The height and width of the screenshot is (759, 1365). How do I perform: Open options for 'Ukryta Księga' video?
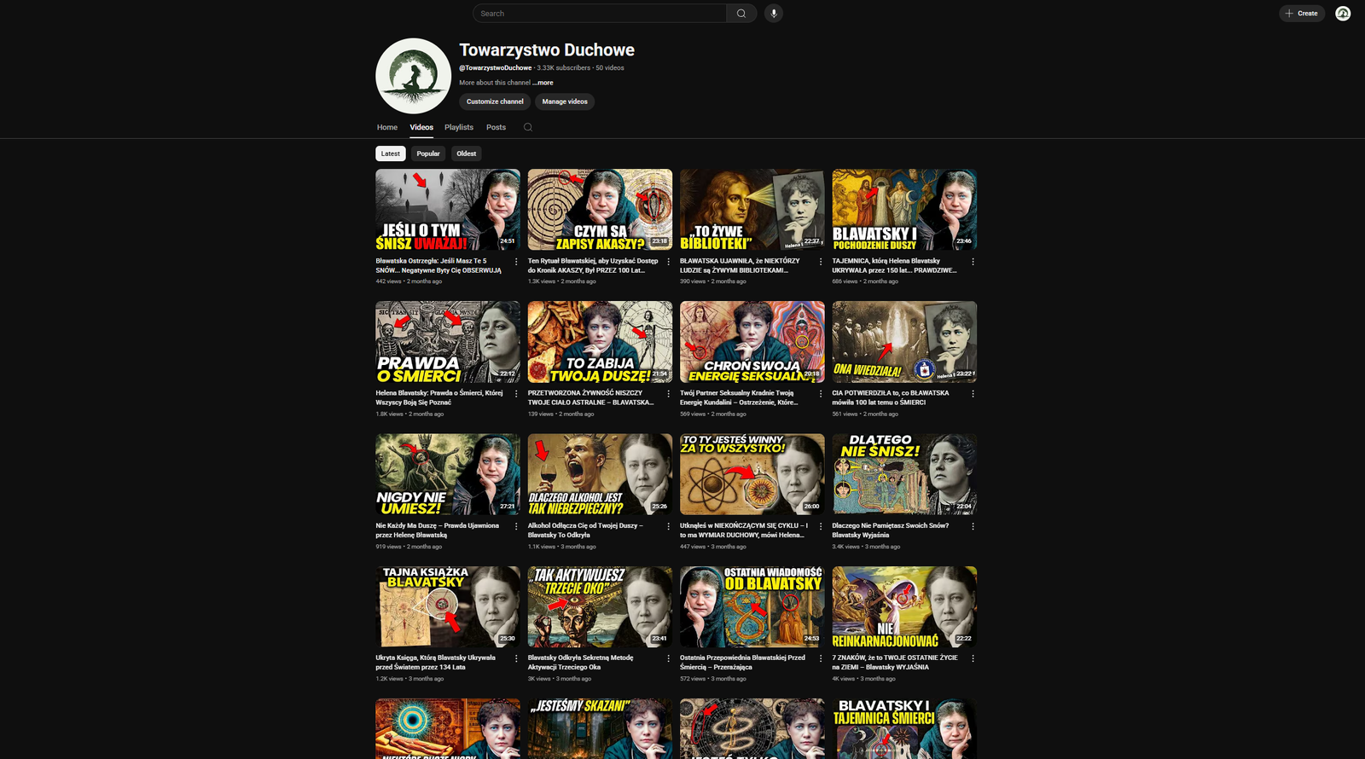point(516,658)
